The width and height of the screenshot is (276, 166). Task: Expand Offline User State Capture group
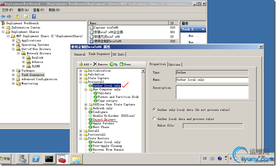click(x=86, y=104)
